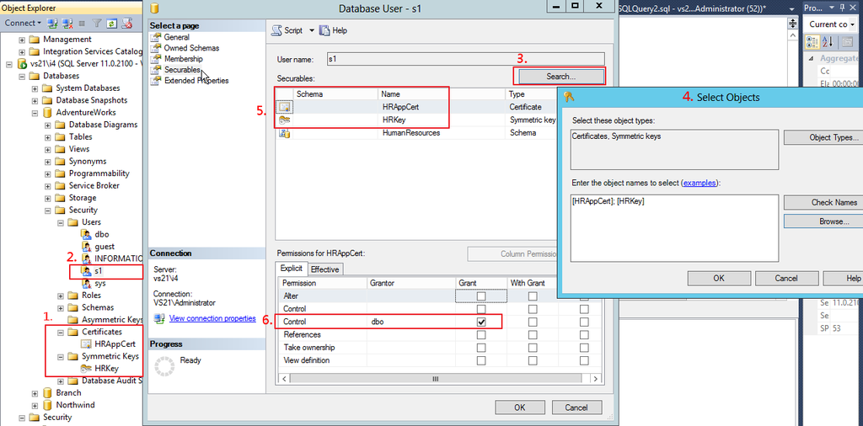Click Object Types... in Select Objects
The width and height of the screenshot is (863, 426).
[824, 137]
